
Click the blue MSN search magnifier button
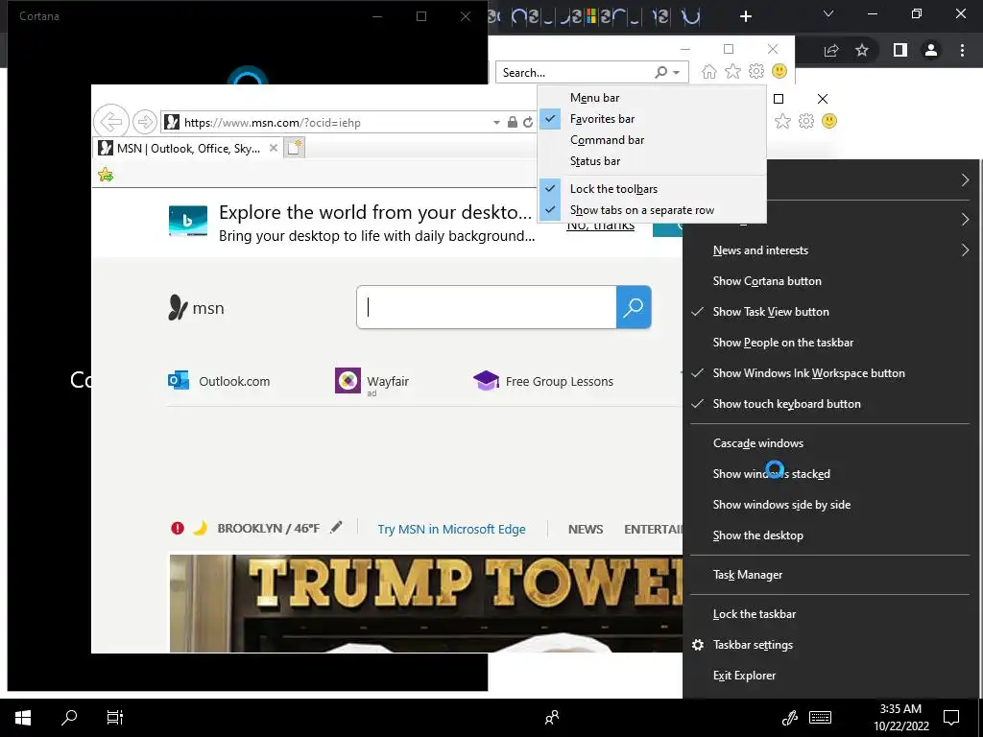pos(634,307)
